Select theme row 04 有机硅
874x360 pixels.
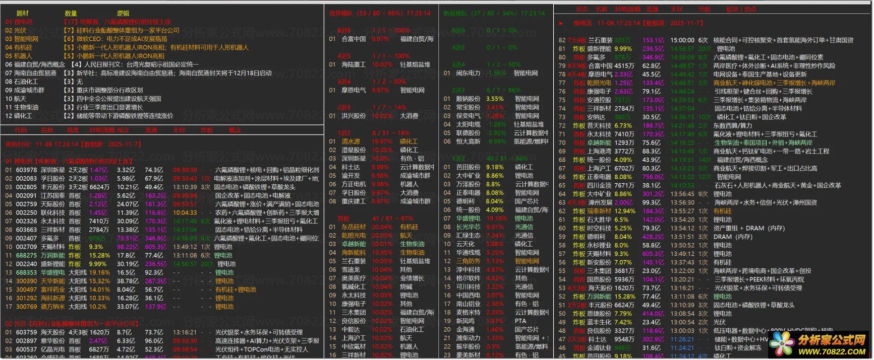pos(127,48)
